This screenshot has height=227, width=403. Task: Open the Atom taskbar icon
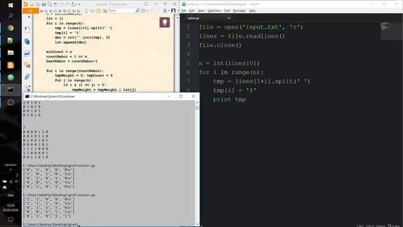click(11, 77)
